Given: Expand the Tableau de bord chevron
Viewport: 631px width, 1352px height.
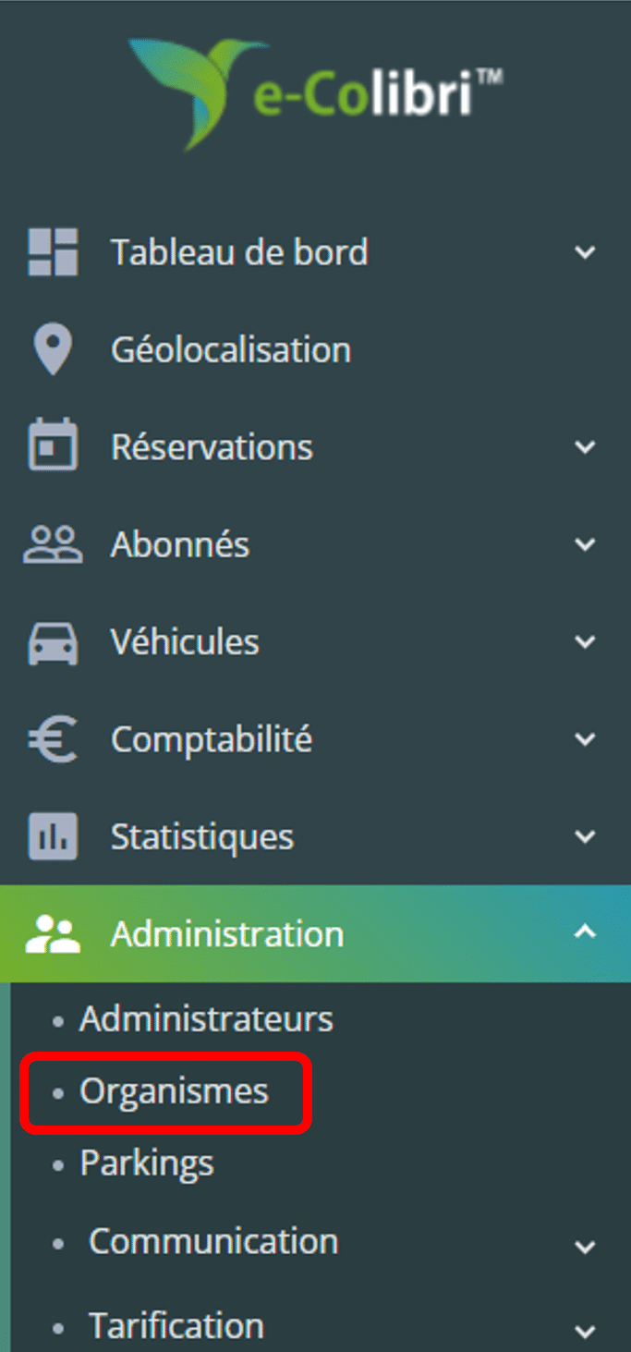Looking at the screenshot, I should [585, 252].
